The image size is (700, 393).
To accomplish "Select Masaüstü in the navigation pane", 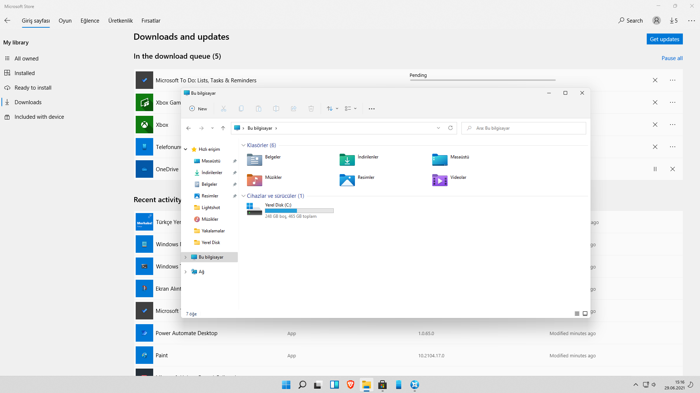I will click(211, 161).
